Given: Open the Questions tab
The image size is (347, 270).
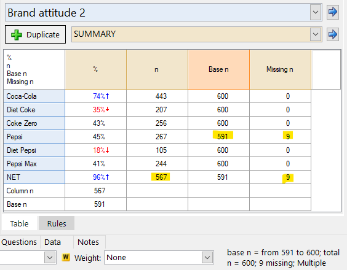Looking at the screenshot, I should 19,242.
